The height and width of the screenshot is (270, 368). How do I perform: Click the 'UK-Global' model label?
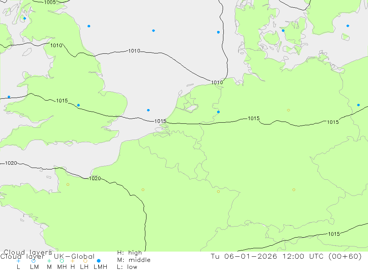(74, 256)
